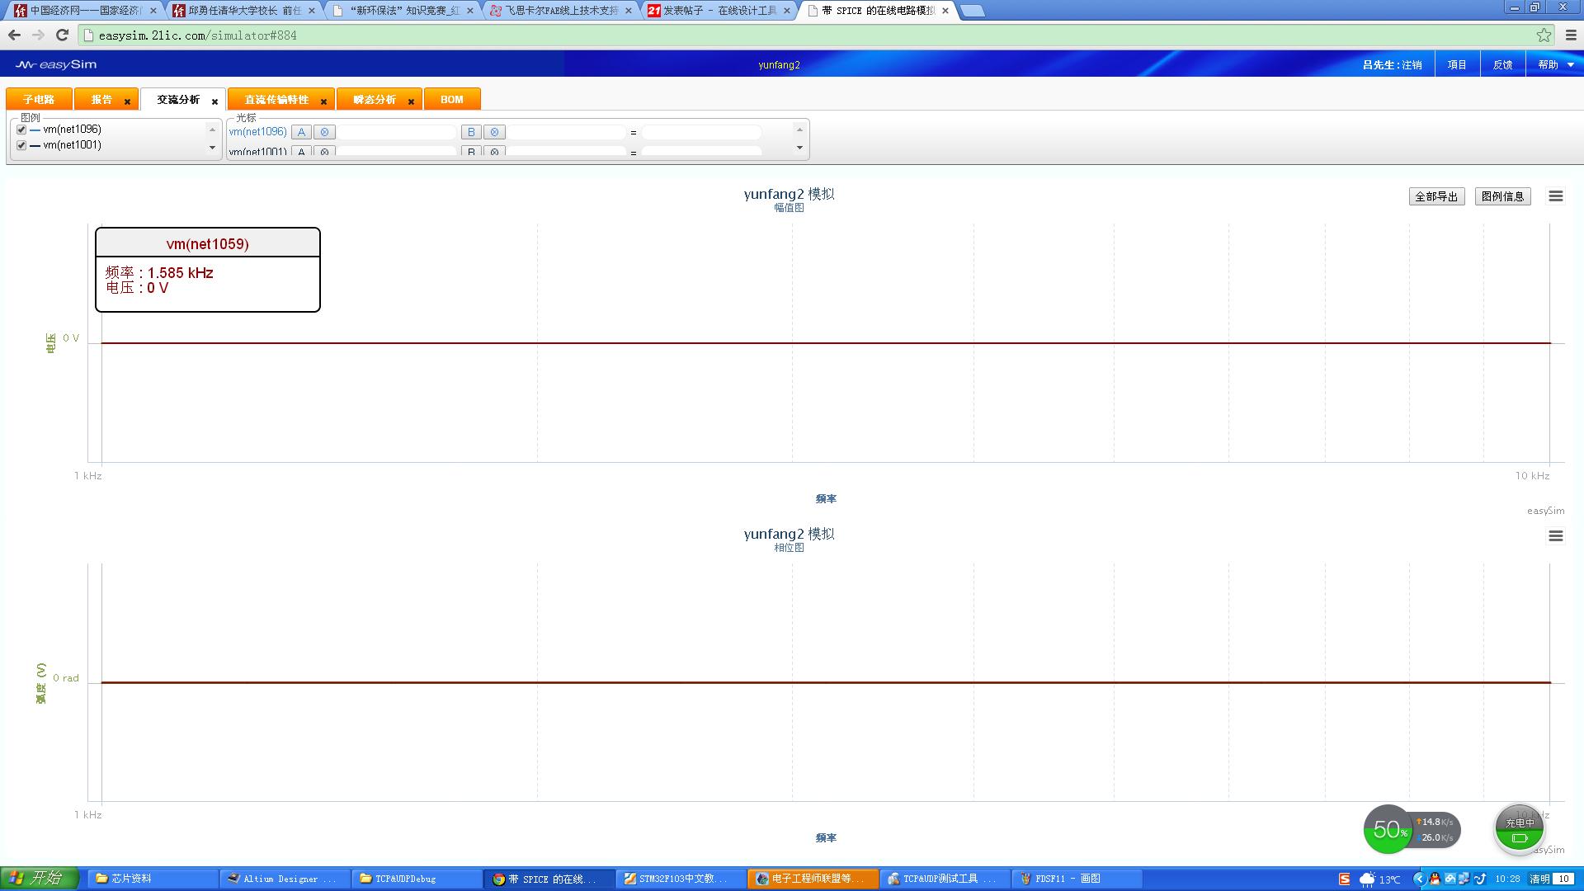Set cursor B for vm(net1096)
1584x891 pixels.
[471, 132]
